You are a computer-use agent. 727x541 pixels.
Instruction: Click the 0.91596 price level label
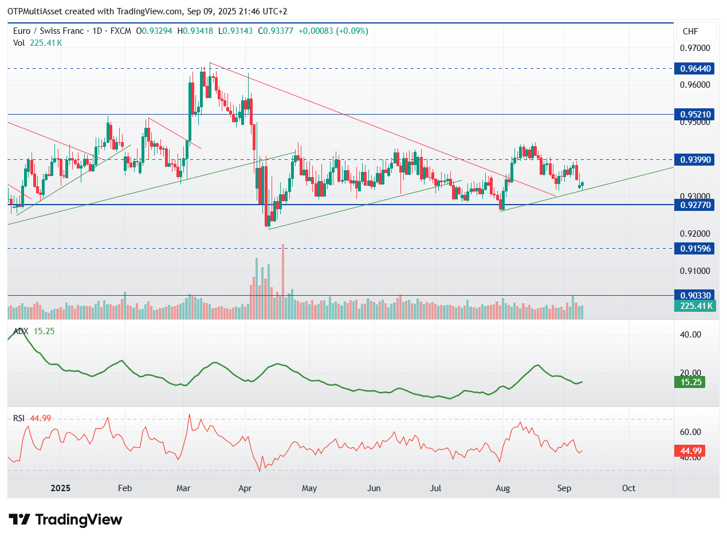694,249
